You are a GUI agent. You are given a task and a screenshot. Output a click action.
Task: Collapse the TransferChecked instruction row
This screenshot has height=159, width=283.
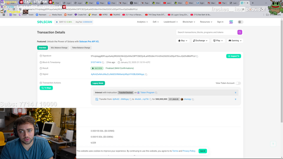[x=236, y=93]
